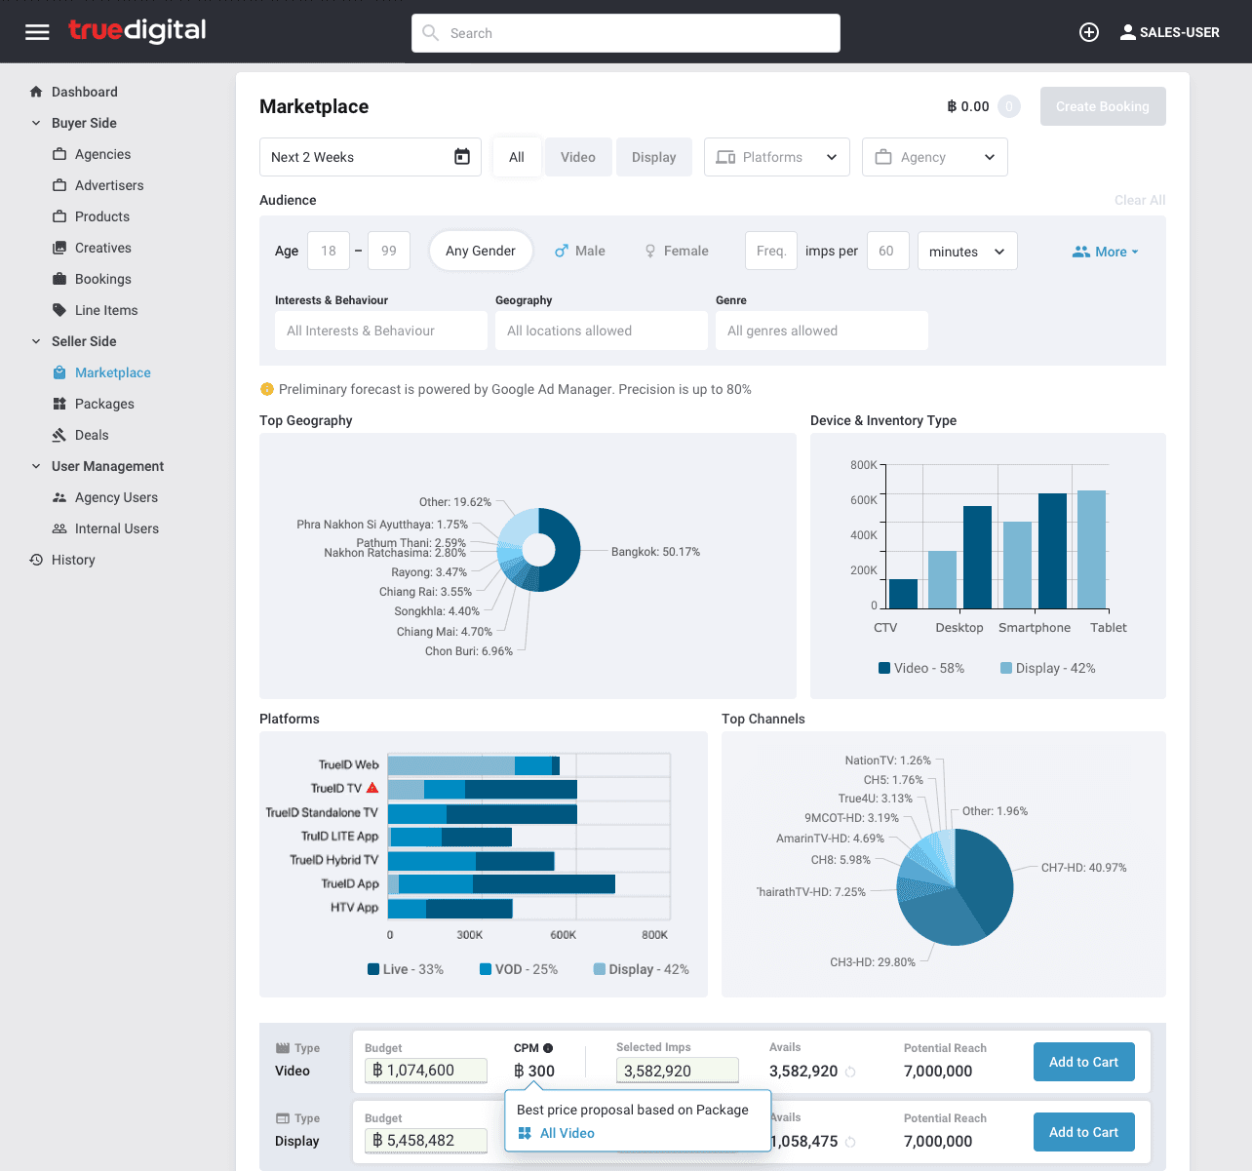Toggle Live series in platforms legend
The image size is (1252, 1171).
[406, 969]
